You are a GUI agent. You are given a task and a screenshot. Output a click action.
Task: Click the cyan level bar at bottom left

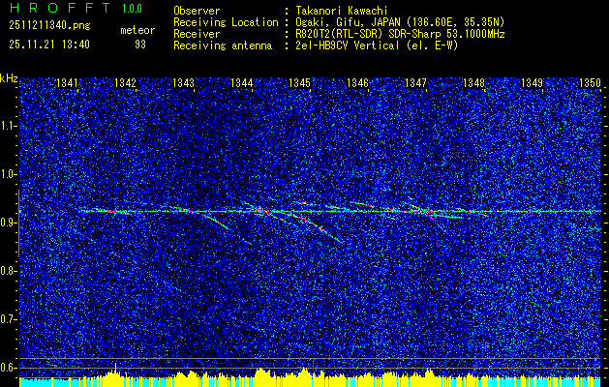point(35,382)
